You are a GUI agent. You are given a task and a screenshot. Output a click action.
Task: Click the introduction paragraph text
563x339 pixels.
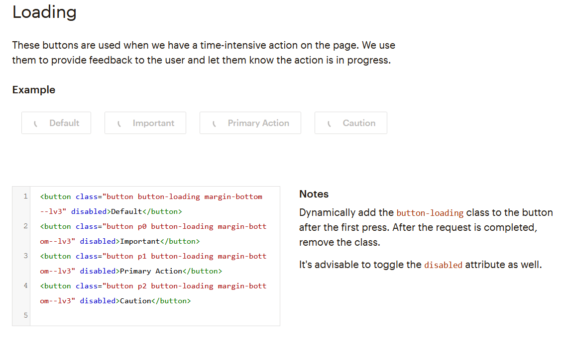click(203, 53)
